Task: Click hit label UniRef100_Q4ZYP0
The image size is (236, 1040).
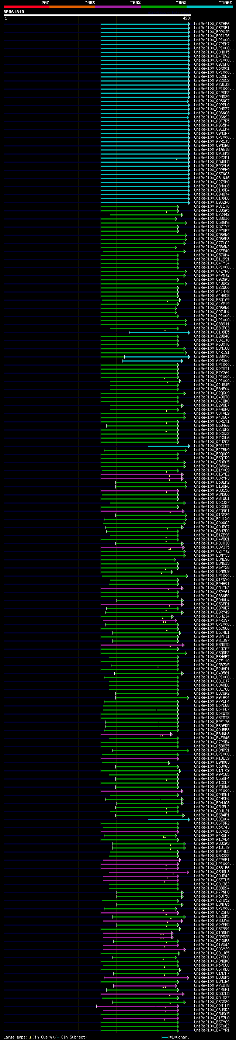Action: tap(212, 271)
